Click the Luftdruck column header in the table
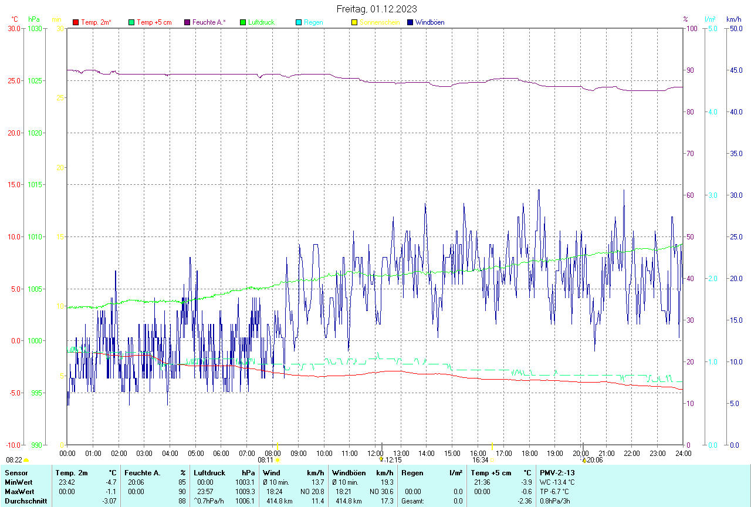 pyautogui.click(x=209, y=473)
